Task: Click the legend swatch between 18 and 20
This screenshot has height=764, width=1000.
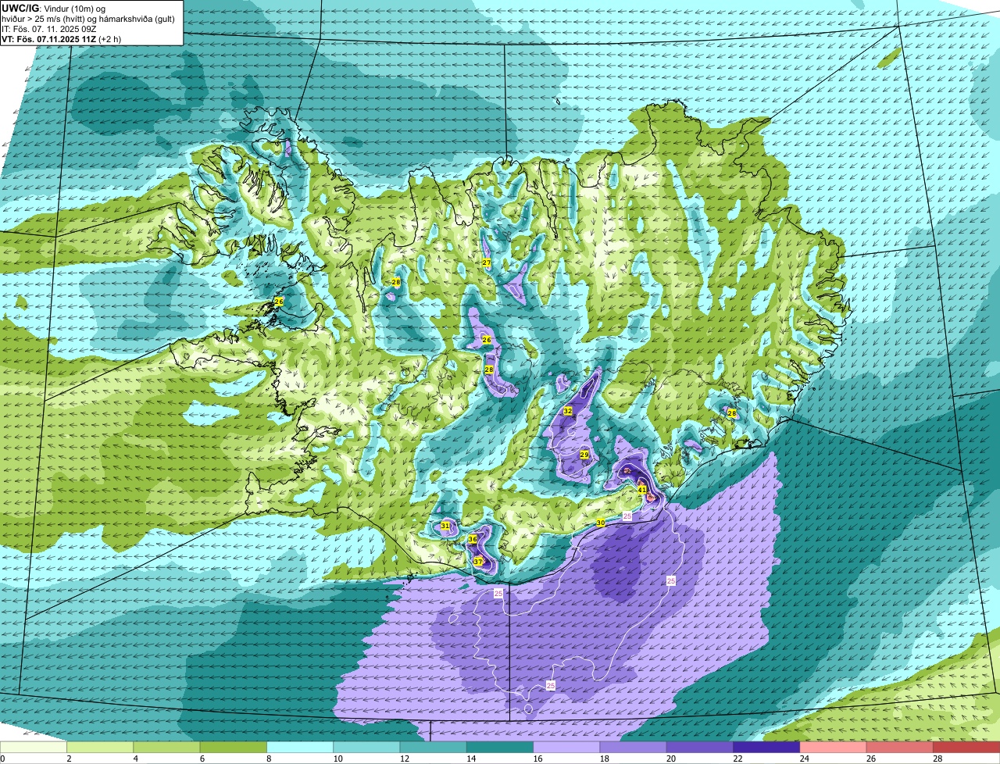Action: [x=634, y=748]
